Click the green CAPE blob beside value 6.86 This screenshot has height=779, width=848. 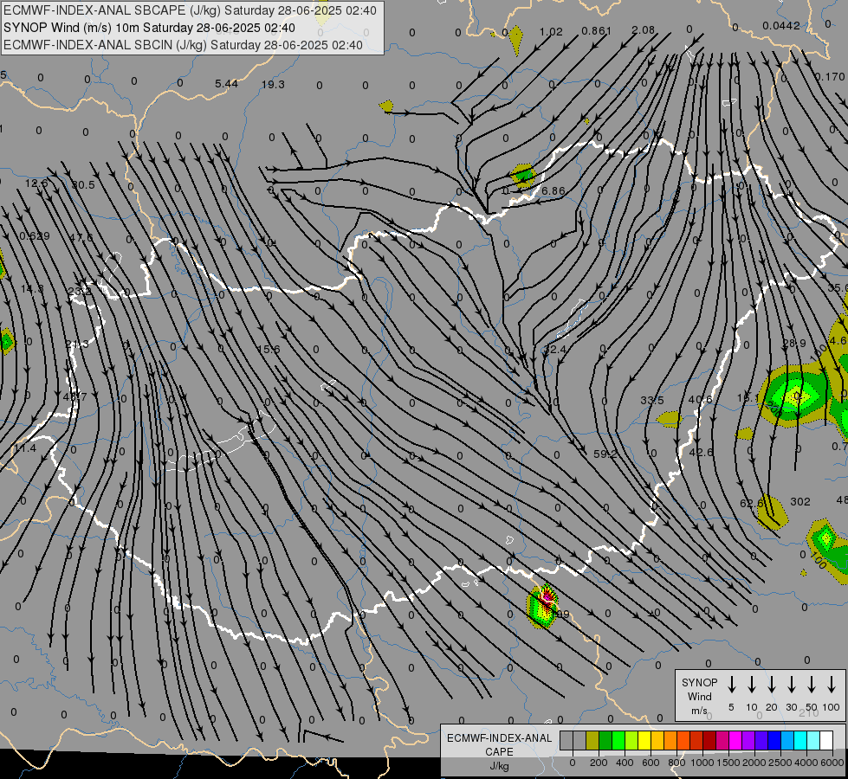(x=523, y=176)
